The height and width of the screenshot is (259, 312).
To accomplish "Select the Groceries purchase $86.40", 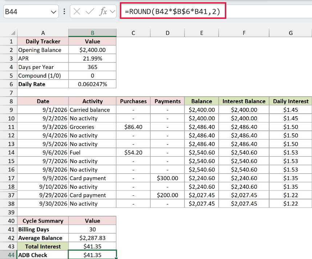I will pyautogui.click(x=133, y=127).
